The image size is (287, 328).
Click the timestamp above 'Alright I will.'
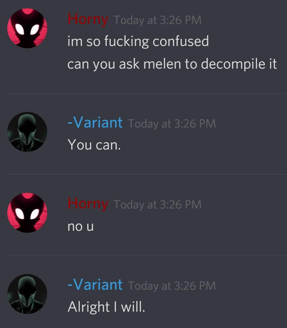[x=172, y=286]
